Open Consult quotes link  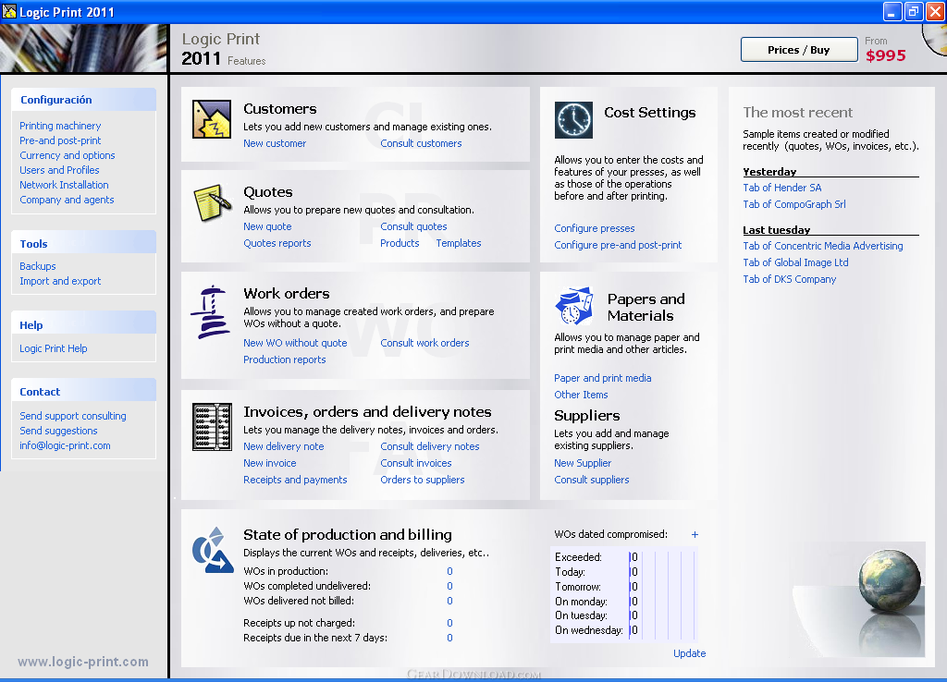pyautogui.click(x=413, y=226)
